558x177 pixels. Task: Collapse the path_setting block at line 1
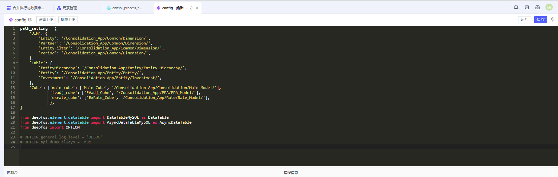[x=17, y=28]
